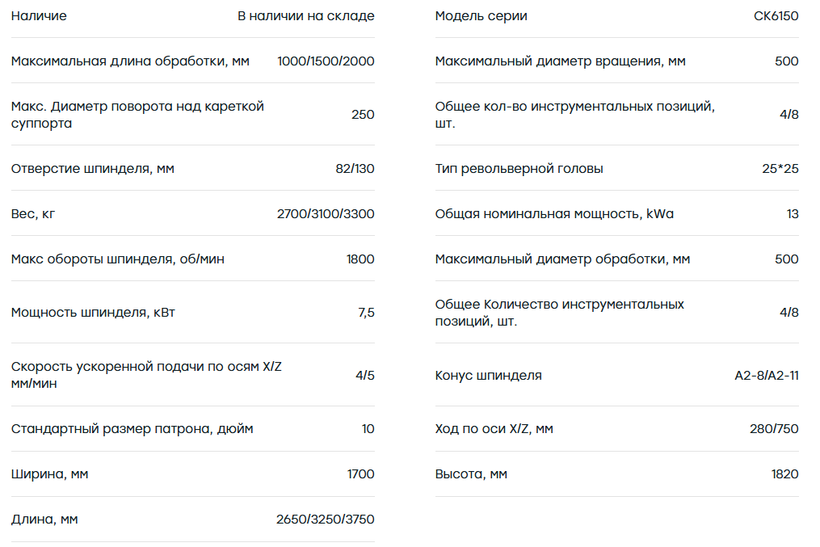
Task: Click the 'Стандартный размер патрона, дюйм' label
Action: tap(132, 429)
